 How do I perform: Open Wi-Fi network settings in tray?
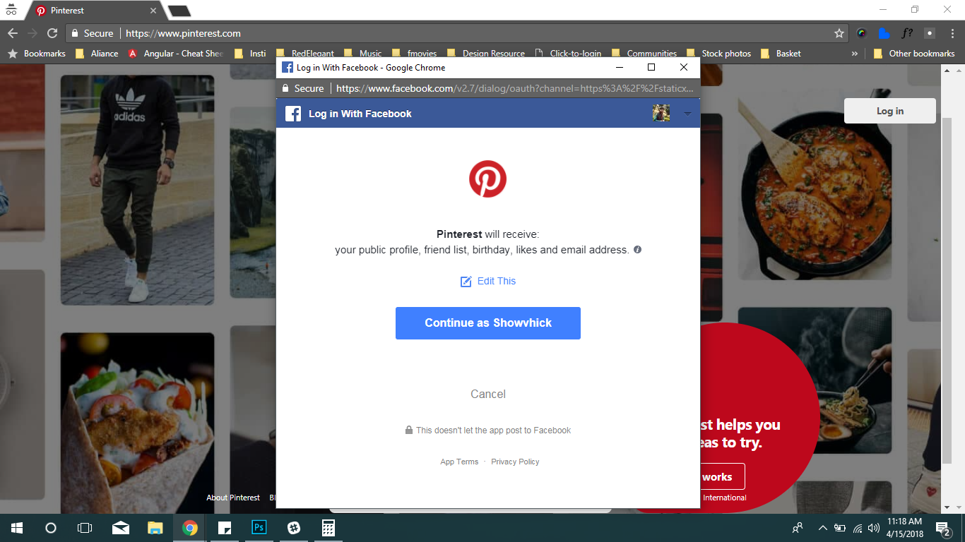point(857,528)
